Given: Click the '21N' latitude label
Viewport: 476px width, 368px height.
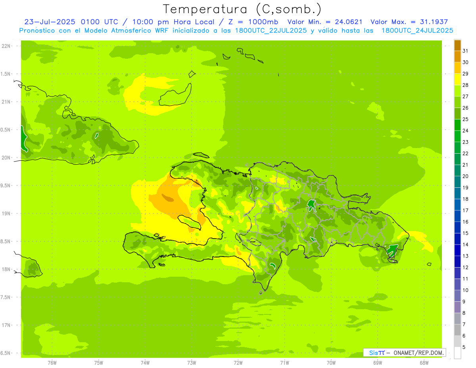Looking at the screenshot, I should tap(6, 102).
